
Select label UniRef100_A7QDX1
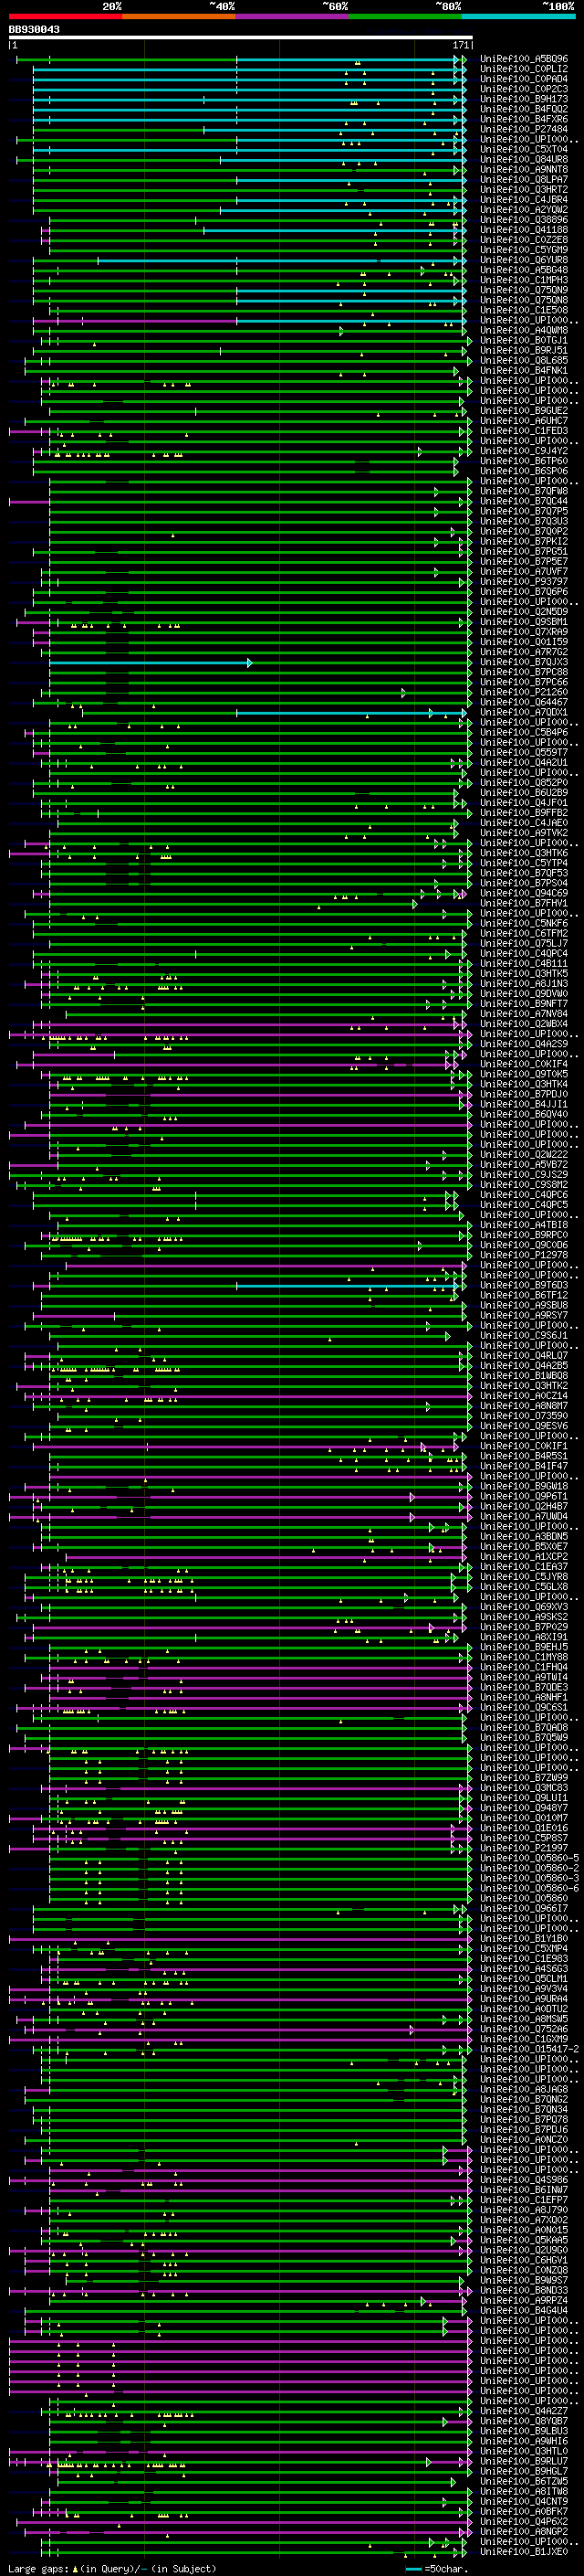pyautogui.click(x=523, y=712)
